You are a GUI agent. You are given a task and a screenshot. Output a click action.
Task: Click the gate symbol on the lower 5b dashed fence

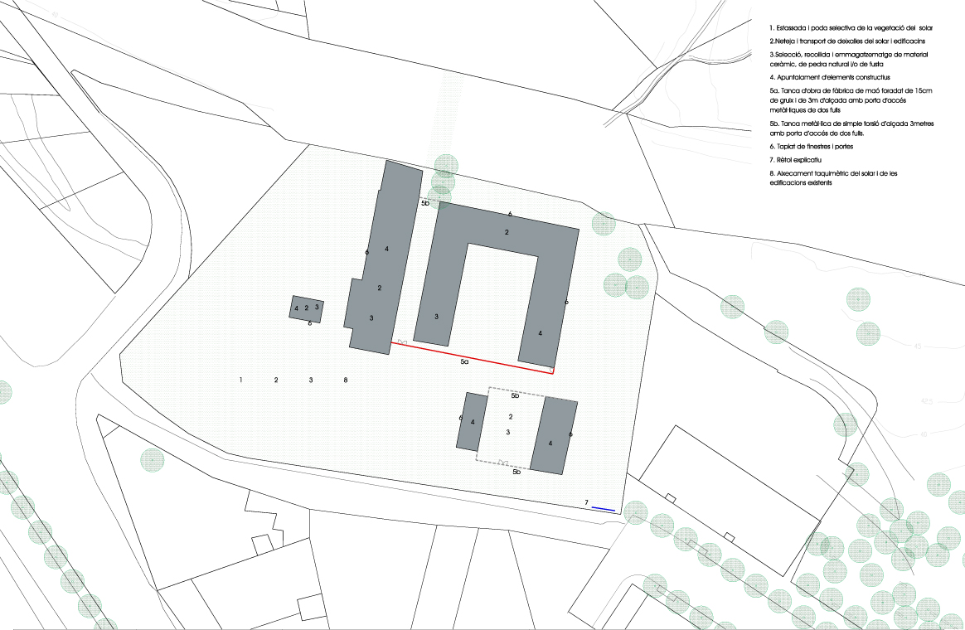click(502, 463)
